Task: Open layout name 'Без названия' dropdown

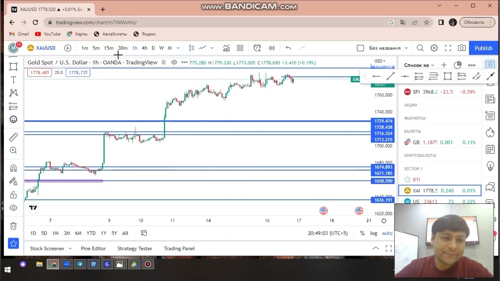Action: coord(388,48)
